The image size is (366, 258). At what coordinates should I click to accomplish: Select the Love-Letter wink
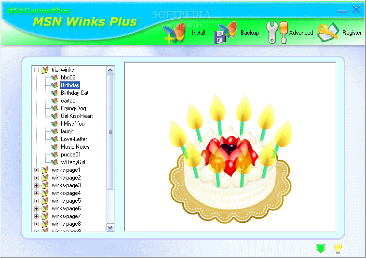74,139
